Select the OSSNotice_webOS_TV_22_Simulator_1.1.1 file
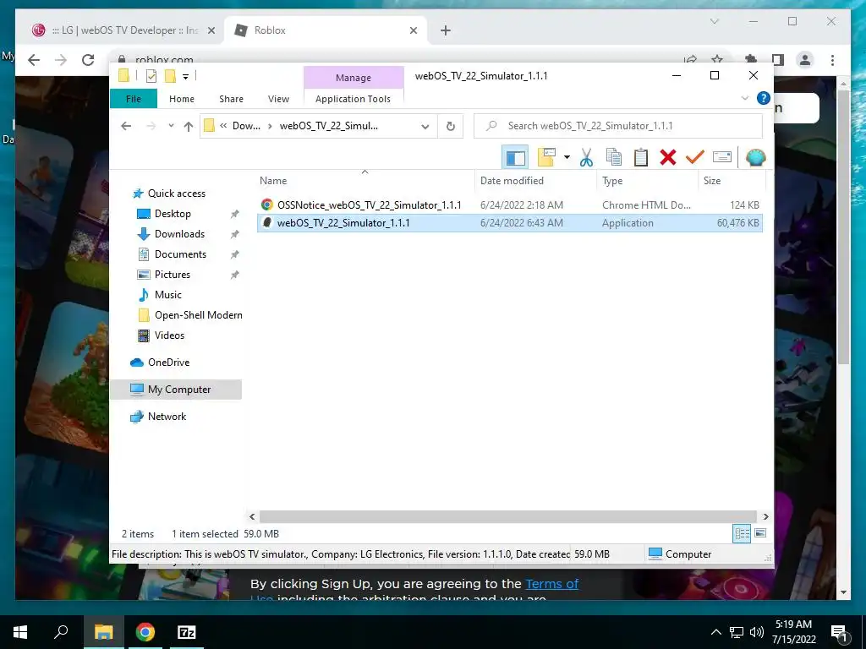The image size is (866, 649). click(510, 205)
